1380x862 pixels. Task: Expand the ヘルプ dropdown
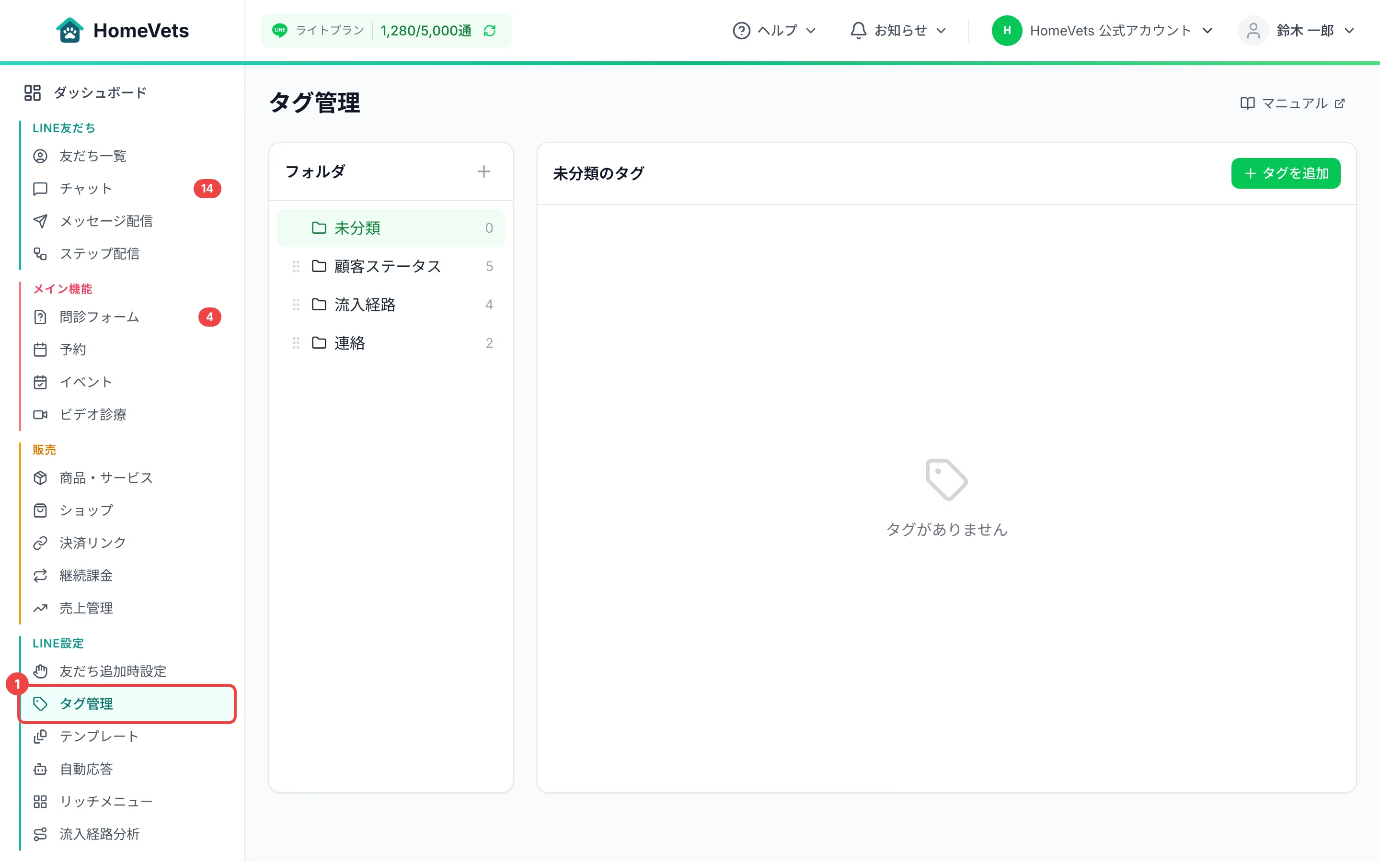[774, 30]
